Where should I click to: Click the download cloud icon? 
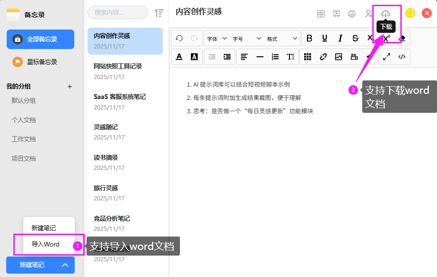coord(386,14)
